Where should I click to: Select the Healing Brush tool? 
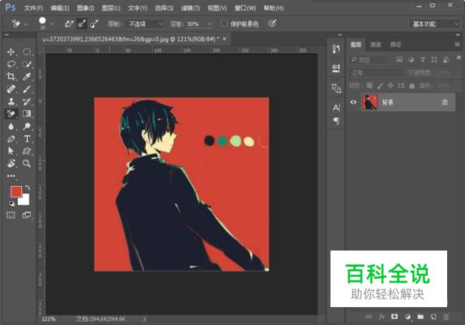[11, 89]
